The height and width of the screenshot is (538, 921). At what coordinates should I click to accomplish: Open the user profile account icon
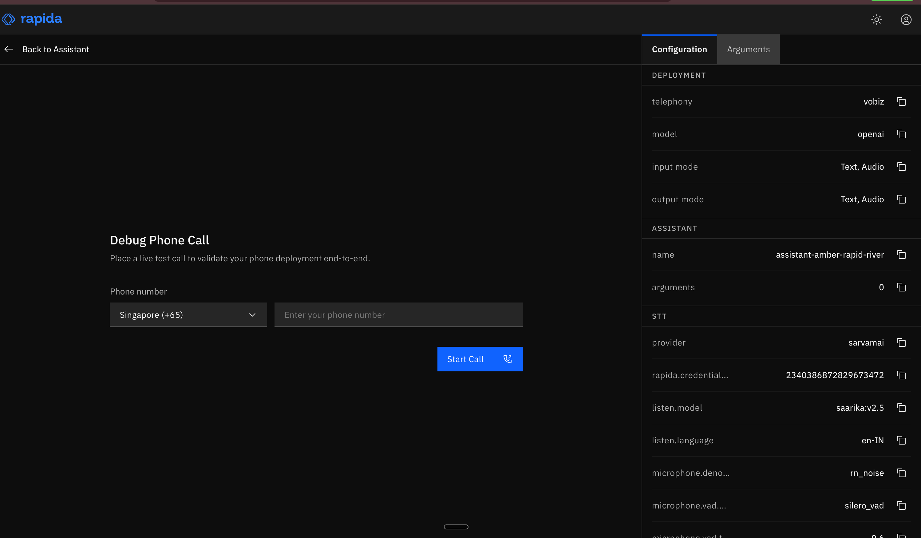click(906, 19)
